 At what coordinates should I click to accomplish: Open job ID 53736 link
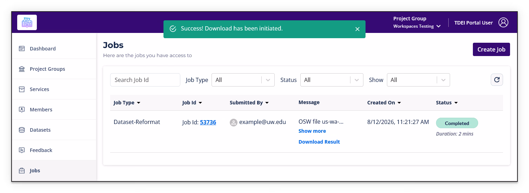tap(208, 122)
